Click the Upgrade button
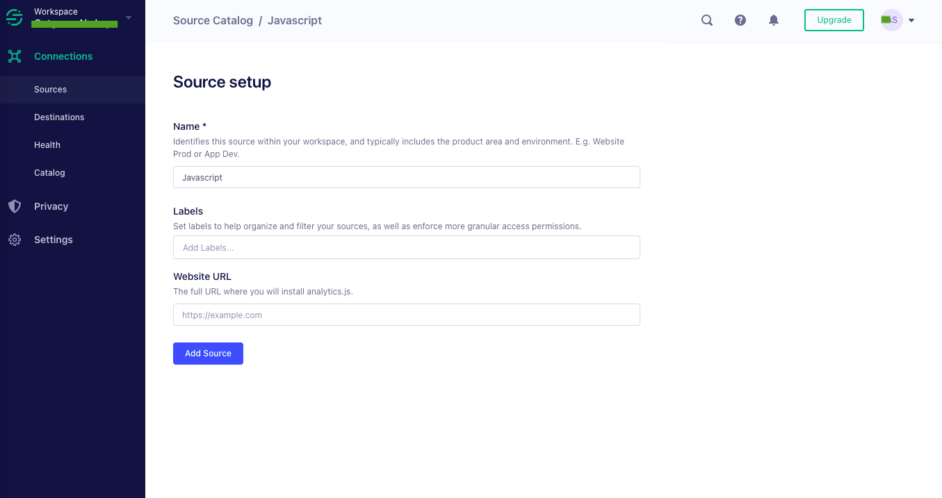The image size is (942, 498). pyautogui.click(x=834, y=20)
